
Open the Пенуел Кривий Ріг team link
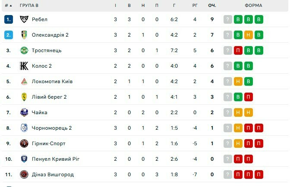pos(56,159)
